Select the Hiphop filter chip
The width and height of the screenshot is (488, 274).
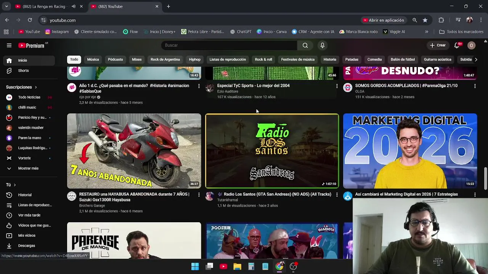point(194,59)
